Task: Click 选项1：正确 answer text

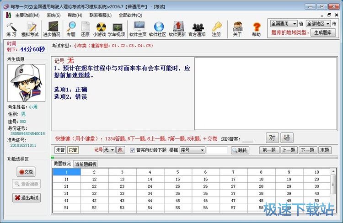Action: [70, 90]
